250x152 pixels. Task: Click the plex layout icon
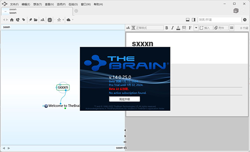[x=59, y=20]
